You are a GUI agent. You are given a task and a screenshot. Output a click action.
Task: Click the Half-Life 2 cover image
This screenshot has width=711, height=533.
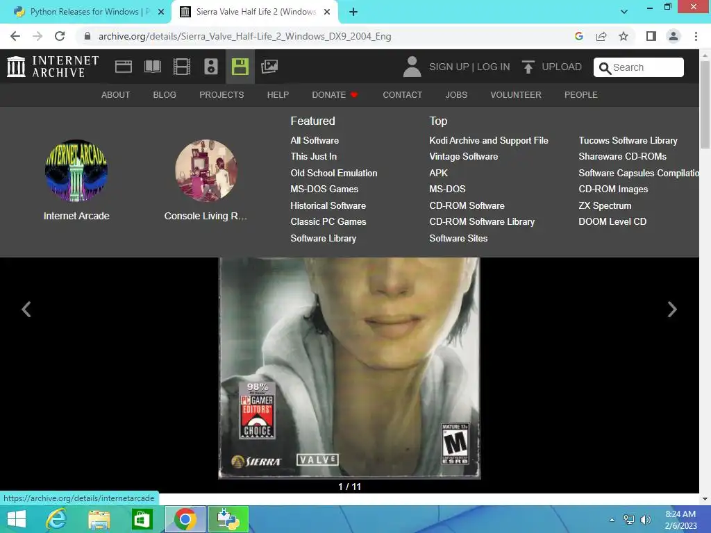[x=349, y=368]
